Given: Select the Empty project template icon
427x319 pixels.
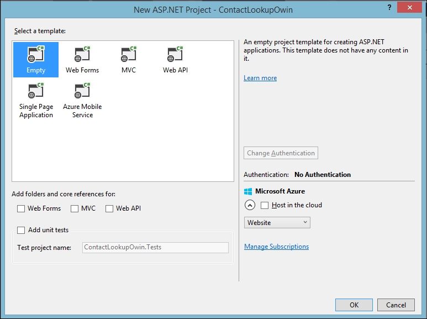Looking at the screenshot, I should click(36, 54).
